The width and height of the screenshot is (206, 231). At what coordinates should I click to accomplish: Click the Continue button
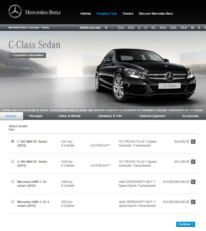[x=185, y=224]
